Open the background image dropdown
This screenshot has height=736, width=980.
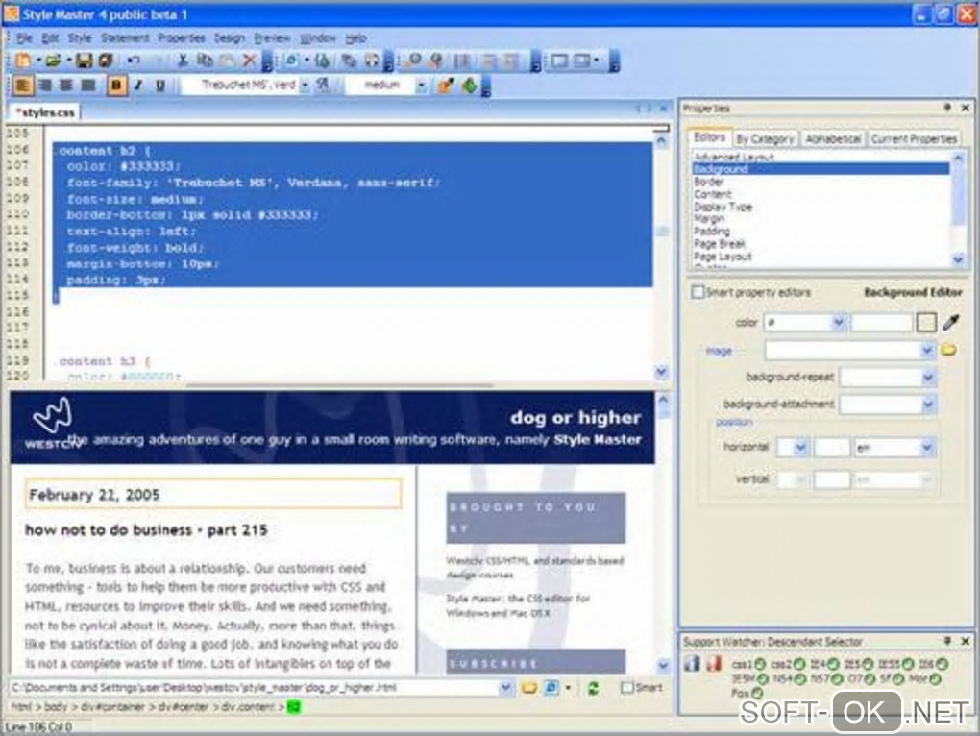point(927,351)
